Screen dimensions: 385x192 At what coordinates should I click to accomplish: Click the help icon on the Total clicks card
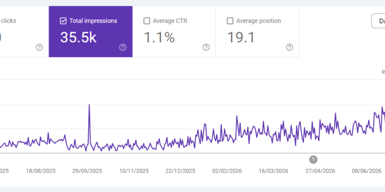39,47
